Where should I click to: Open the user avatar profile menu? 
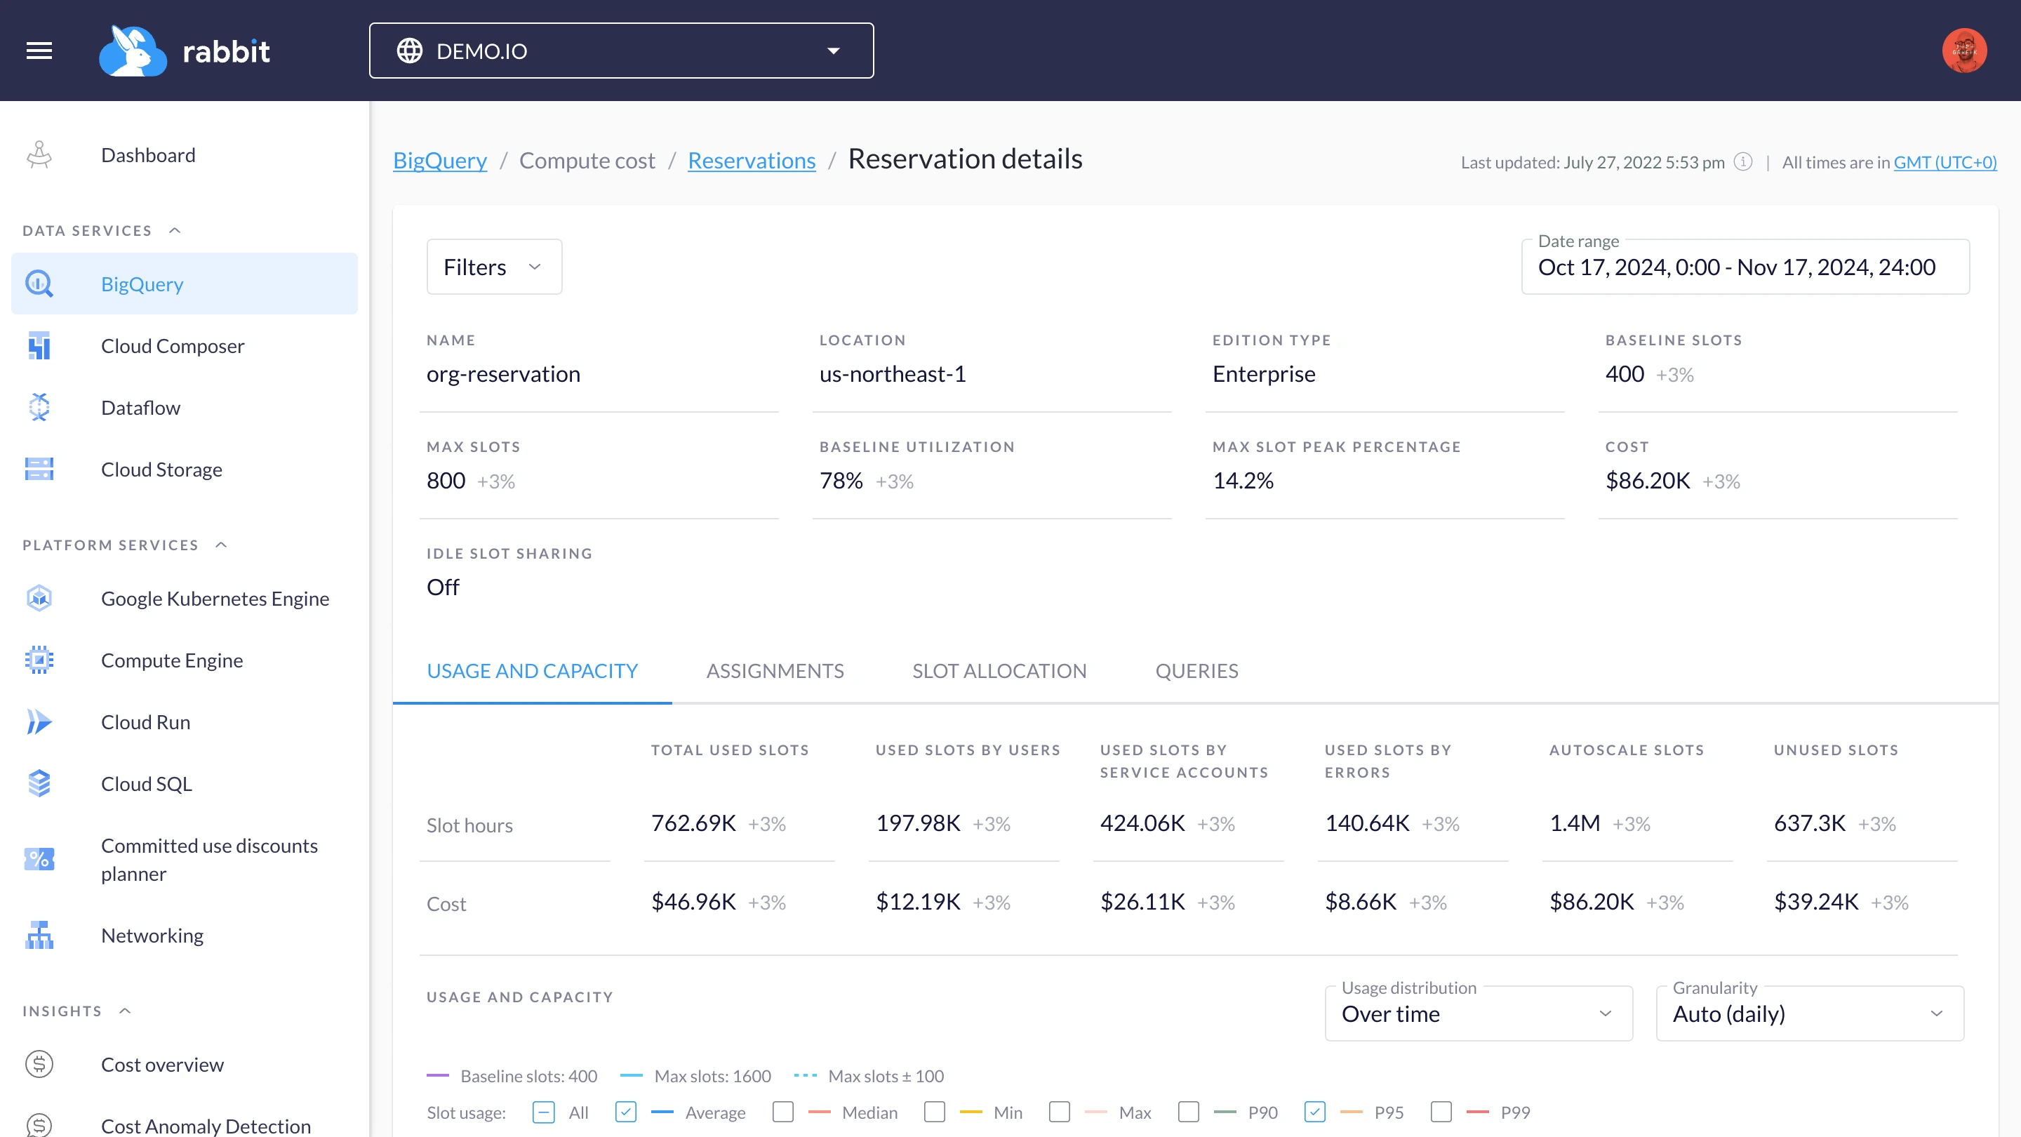click(x=1963, y=51)
